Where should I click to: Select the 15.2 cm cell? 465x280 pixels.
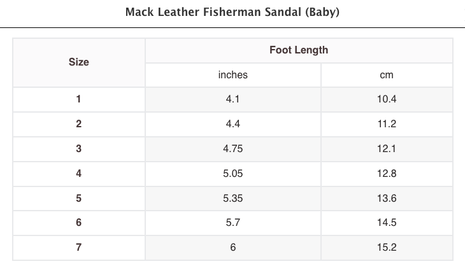pos(387,248)
